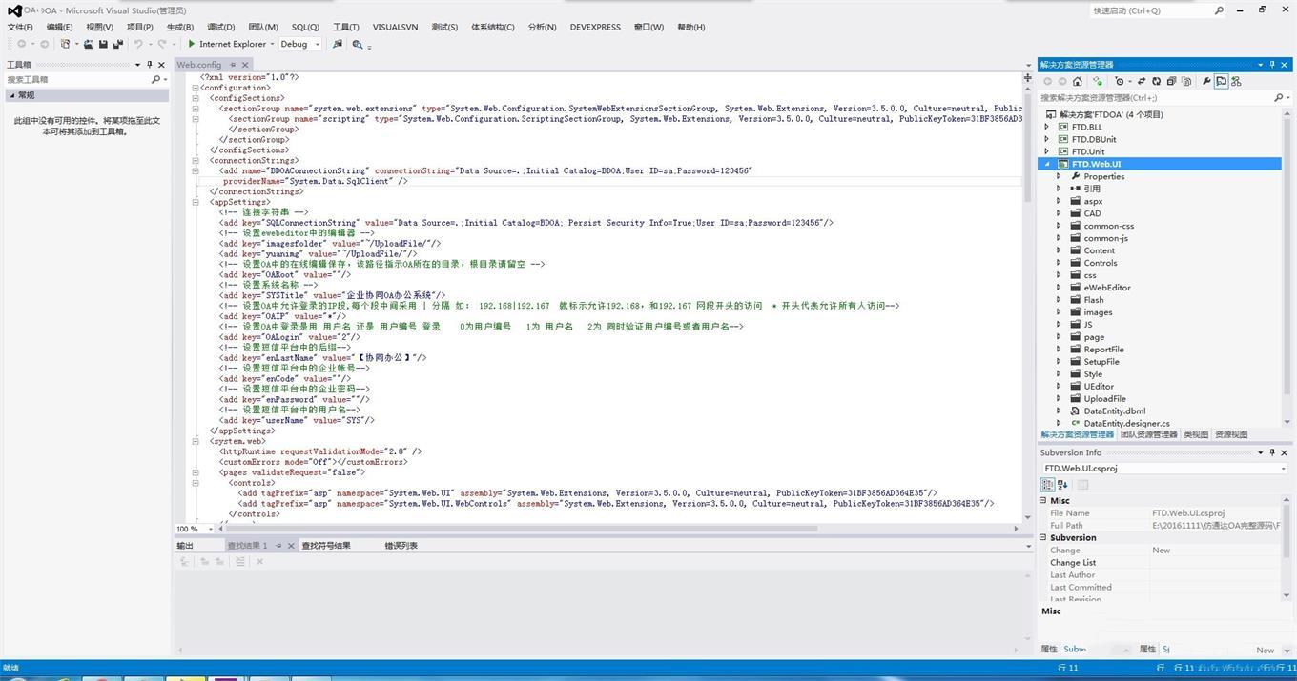Click the Properties node under FTD.Web.UI
The height and width of the screenshot is (681, 1297).
(x=1103, y=176)
